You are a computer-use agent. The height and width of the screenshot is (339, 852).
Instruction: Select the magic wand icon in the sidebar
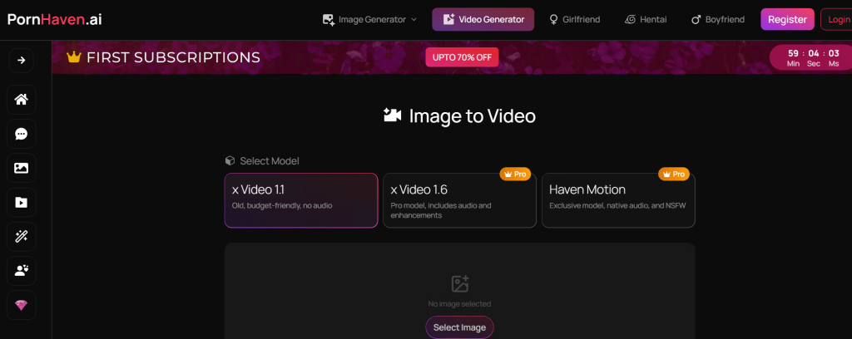[x=21, y=236]
